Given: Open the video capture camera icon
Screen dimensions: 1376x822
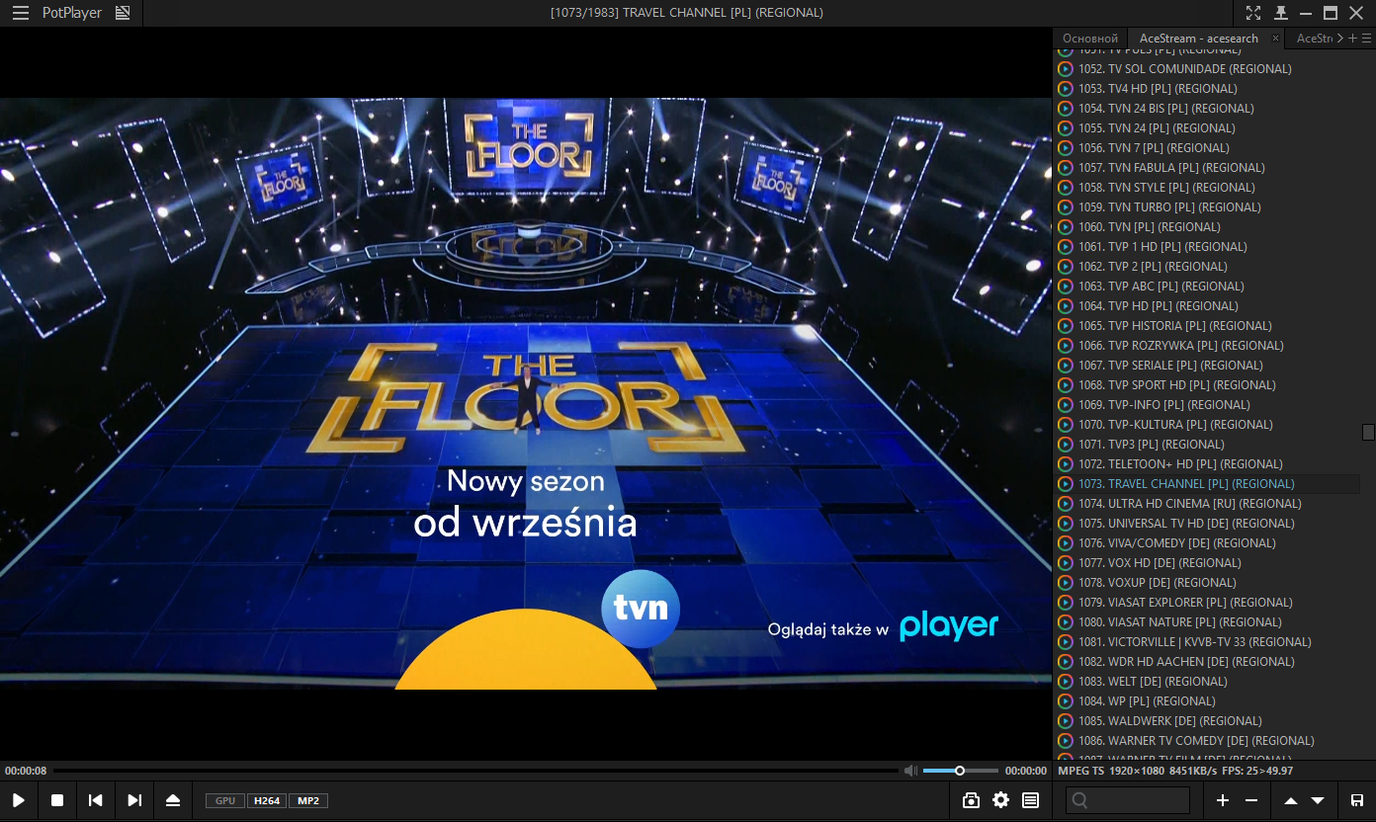Looking at the screenshot, I should coord(971,800).
